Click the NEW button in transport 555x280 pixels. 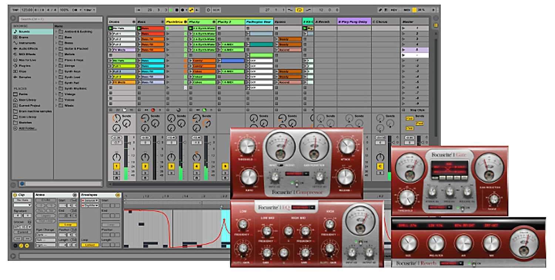(x=216, y=10)
